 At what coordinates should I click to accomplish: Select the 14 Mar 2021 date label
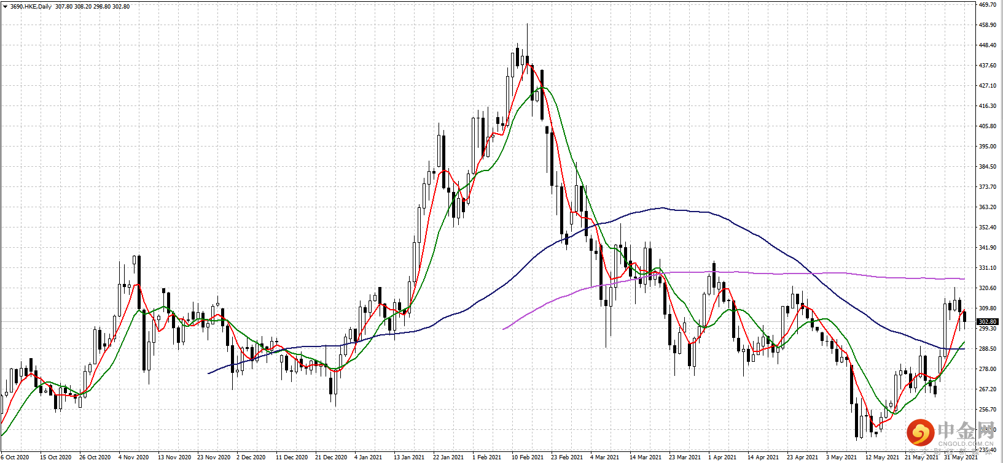tap(645, 457)
